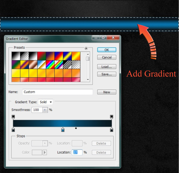
Task: Click the Save... button
Action: coord(107,74)
